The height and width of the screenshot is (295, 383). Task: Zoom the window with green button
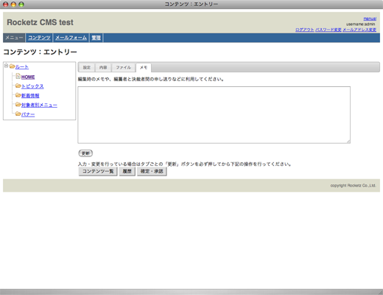pos(21,4)
